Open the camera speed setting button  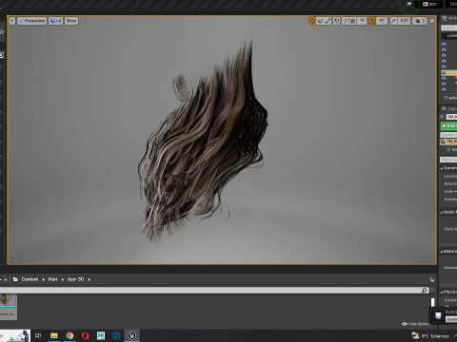coord(420,21)
